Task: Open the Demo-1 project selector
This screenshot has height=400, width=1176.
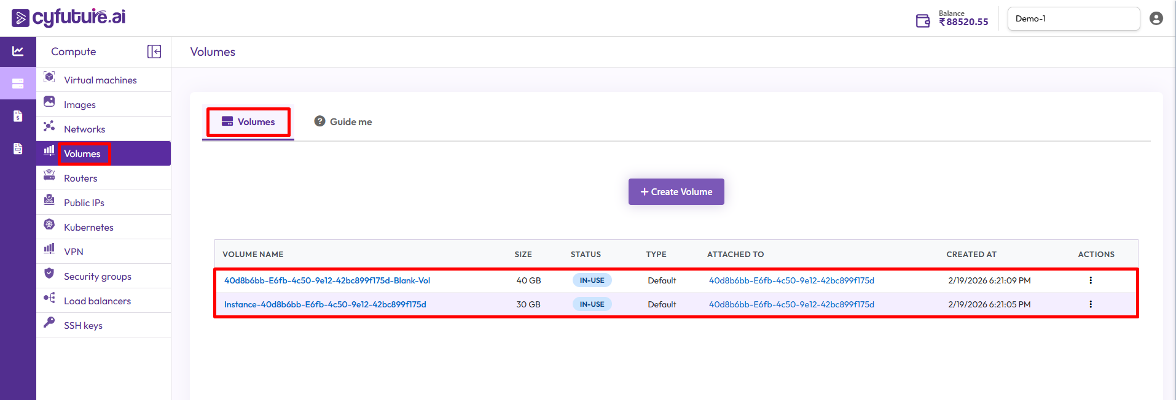Action: coord(1073,18)
